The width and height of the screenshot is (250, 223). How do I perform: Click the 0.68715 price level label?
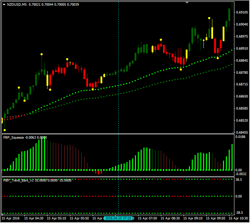[x=242, y=84]
